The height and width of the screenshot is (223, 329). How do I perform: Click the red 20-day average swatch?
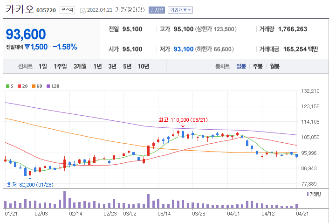point(19,86)
